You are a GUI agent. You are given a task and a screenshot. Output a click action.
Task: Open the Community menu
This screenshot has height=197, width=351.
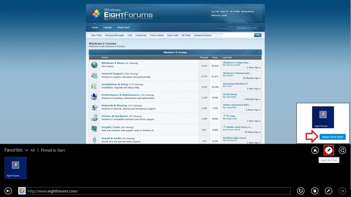(141, 35)
